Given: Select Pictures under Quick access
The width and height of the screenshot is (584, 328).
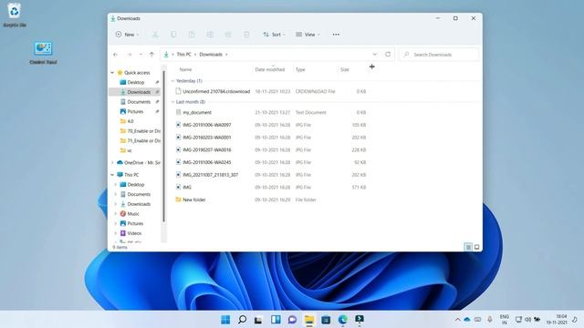Looking at the screenshot, I should pos(135,111).
